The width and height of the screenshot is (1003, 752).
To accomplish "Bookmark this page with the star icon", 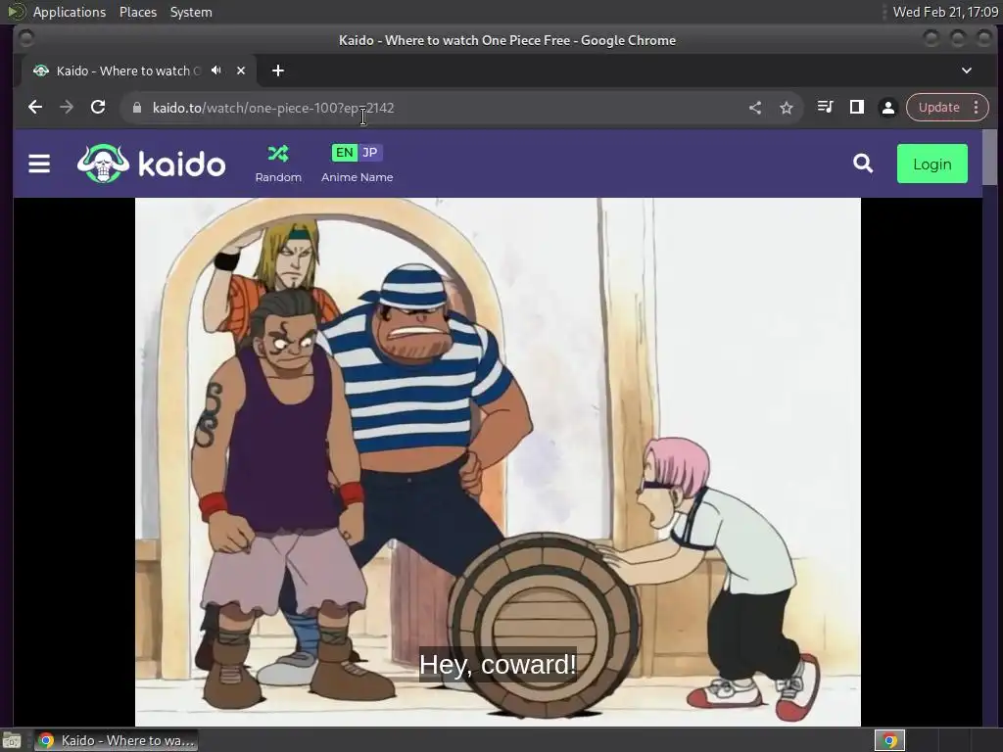I will click(787, 108).
